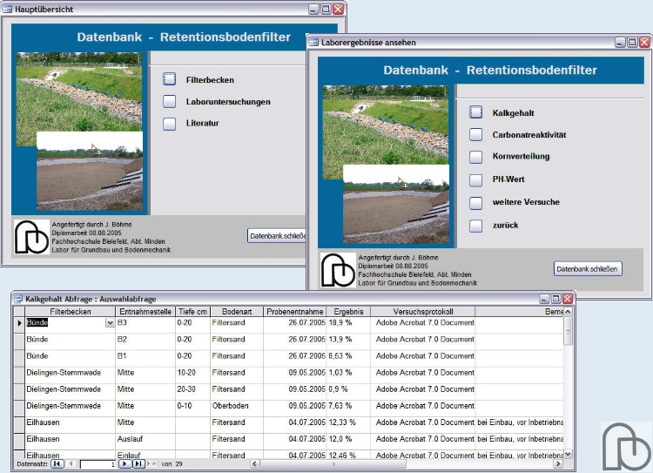Click the record number input field
This screenshot has width=653, height=473.
coord(98,464)
